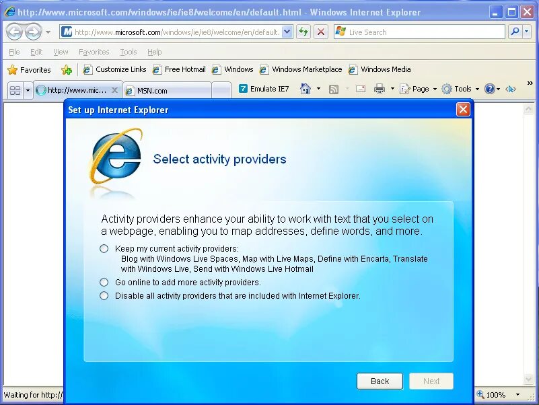
Task: Click the Print icon
Action: [x=380, y=89]
